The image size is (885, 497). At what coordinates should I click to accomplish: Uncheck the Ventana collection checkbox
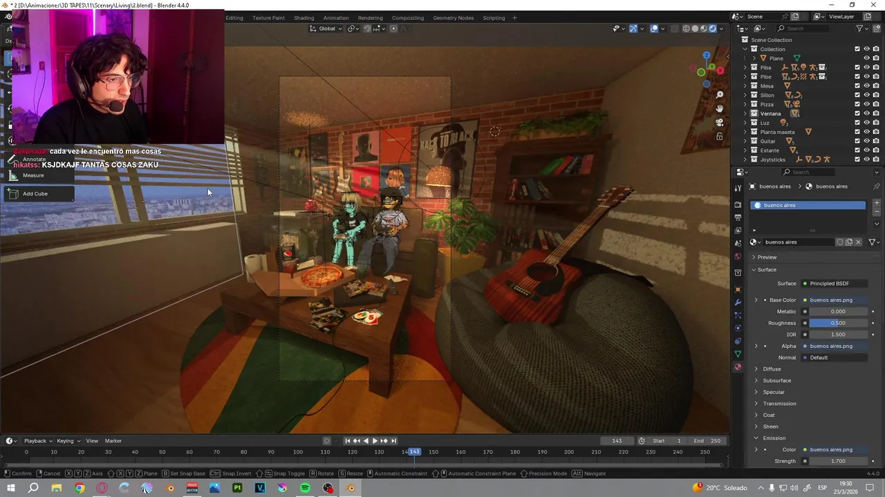pyautogui.click(x=857, y=113)
